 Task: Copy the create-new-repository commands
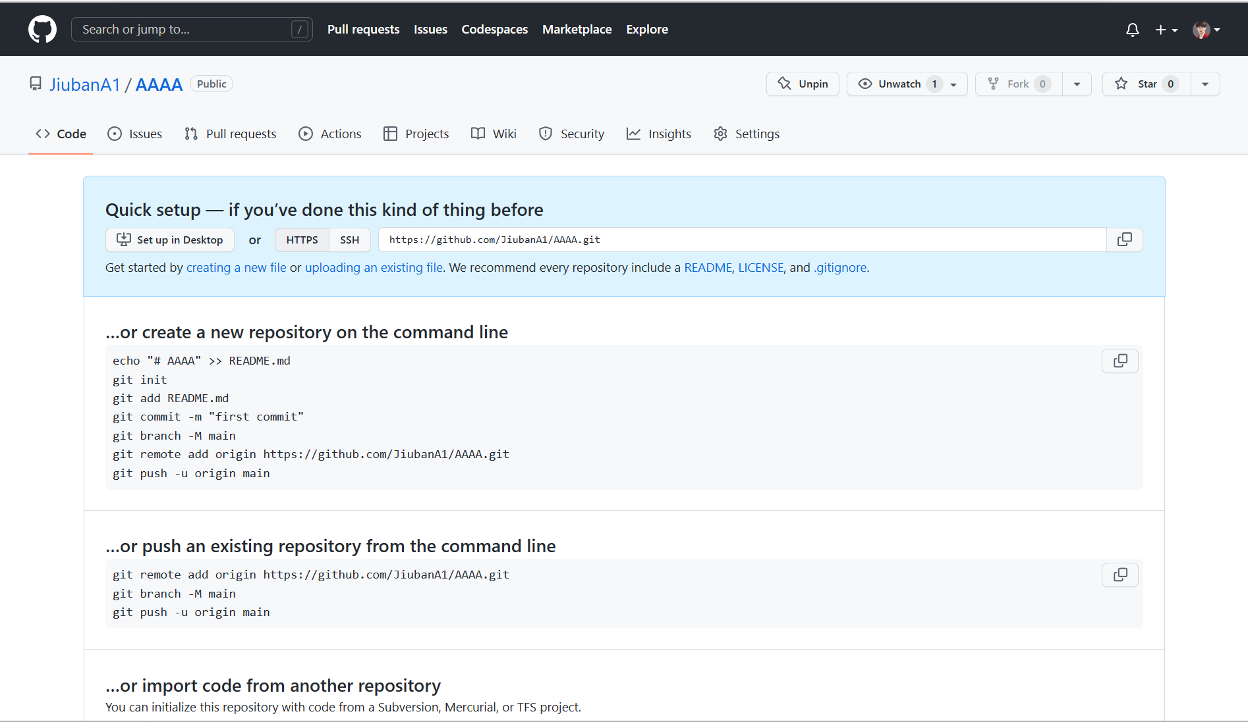coord(1120,361)
